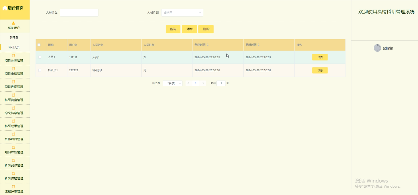
Task: Click the 添加 button
Action: tap(190, 29)
